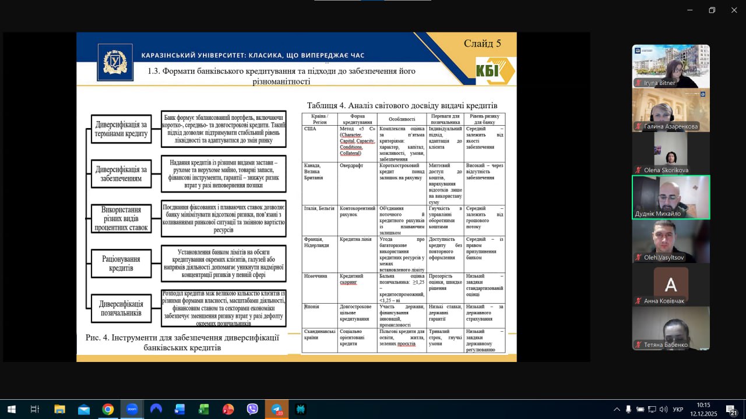Screen dimensions: 746x419
Task: Launch Google Chrome from the taskbar
Action: point(108,409)
